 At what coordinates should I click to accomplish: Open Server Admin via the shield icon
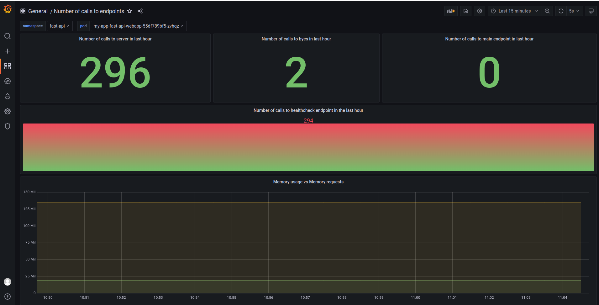[x=8, y=126]
